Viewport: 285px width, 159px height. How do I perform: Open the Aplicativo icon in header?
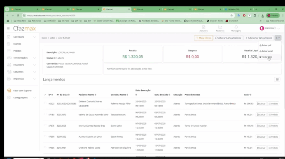(203, 27)
